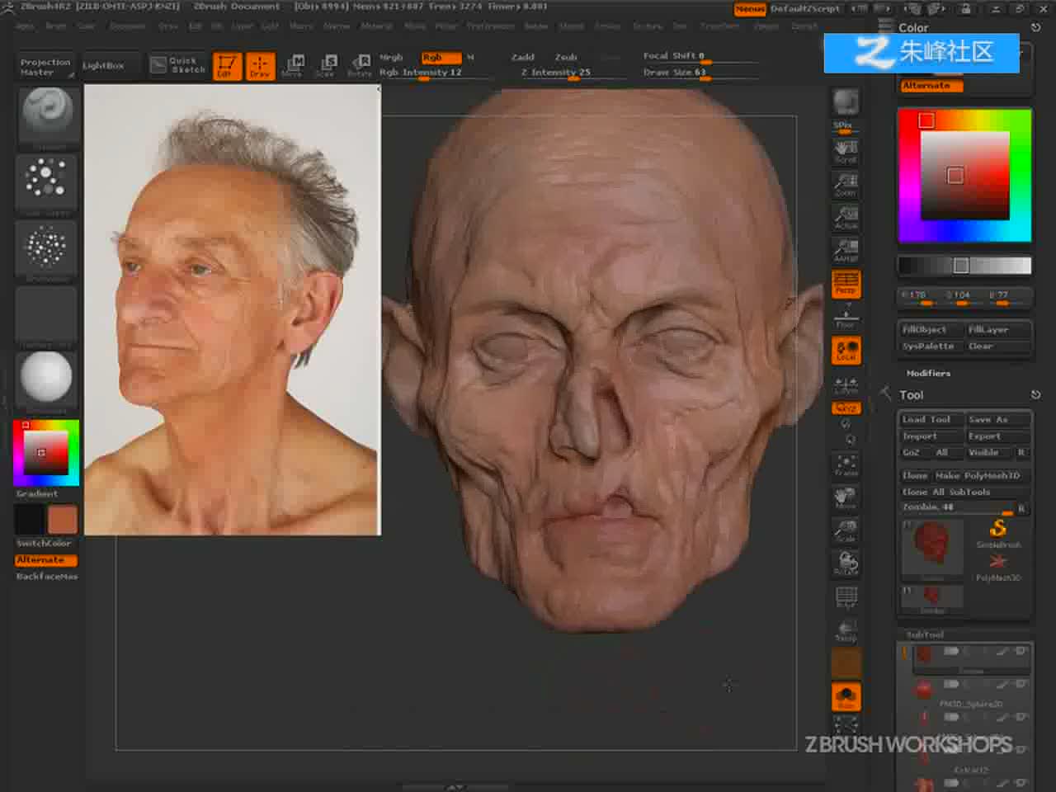Select the Draw mode icon

[260, 66]
